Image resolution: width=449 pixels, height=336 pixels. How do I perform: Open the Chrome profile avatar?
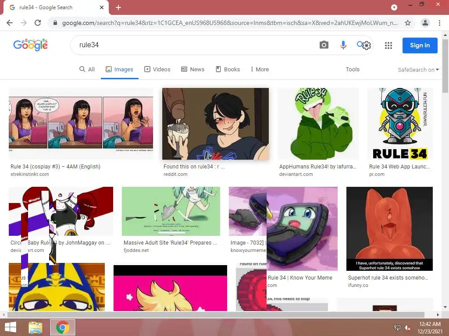425,23
